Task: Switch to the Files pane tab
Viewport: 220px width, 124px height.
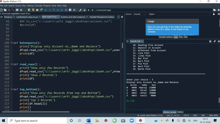Action: pos(186,37)
